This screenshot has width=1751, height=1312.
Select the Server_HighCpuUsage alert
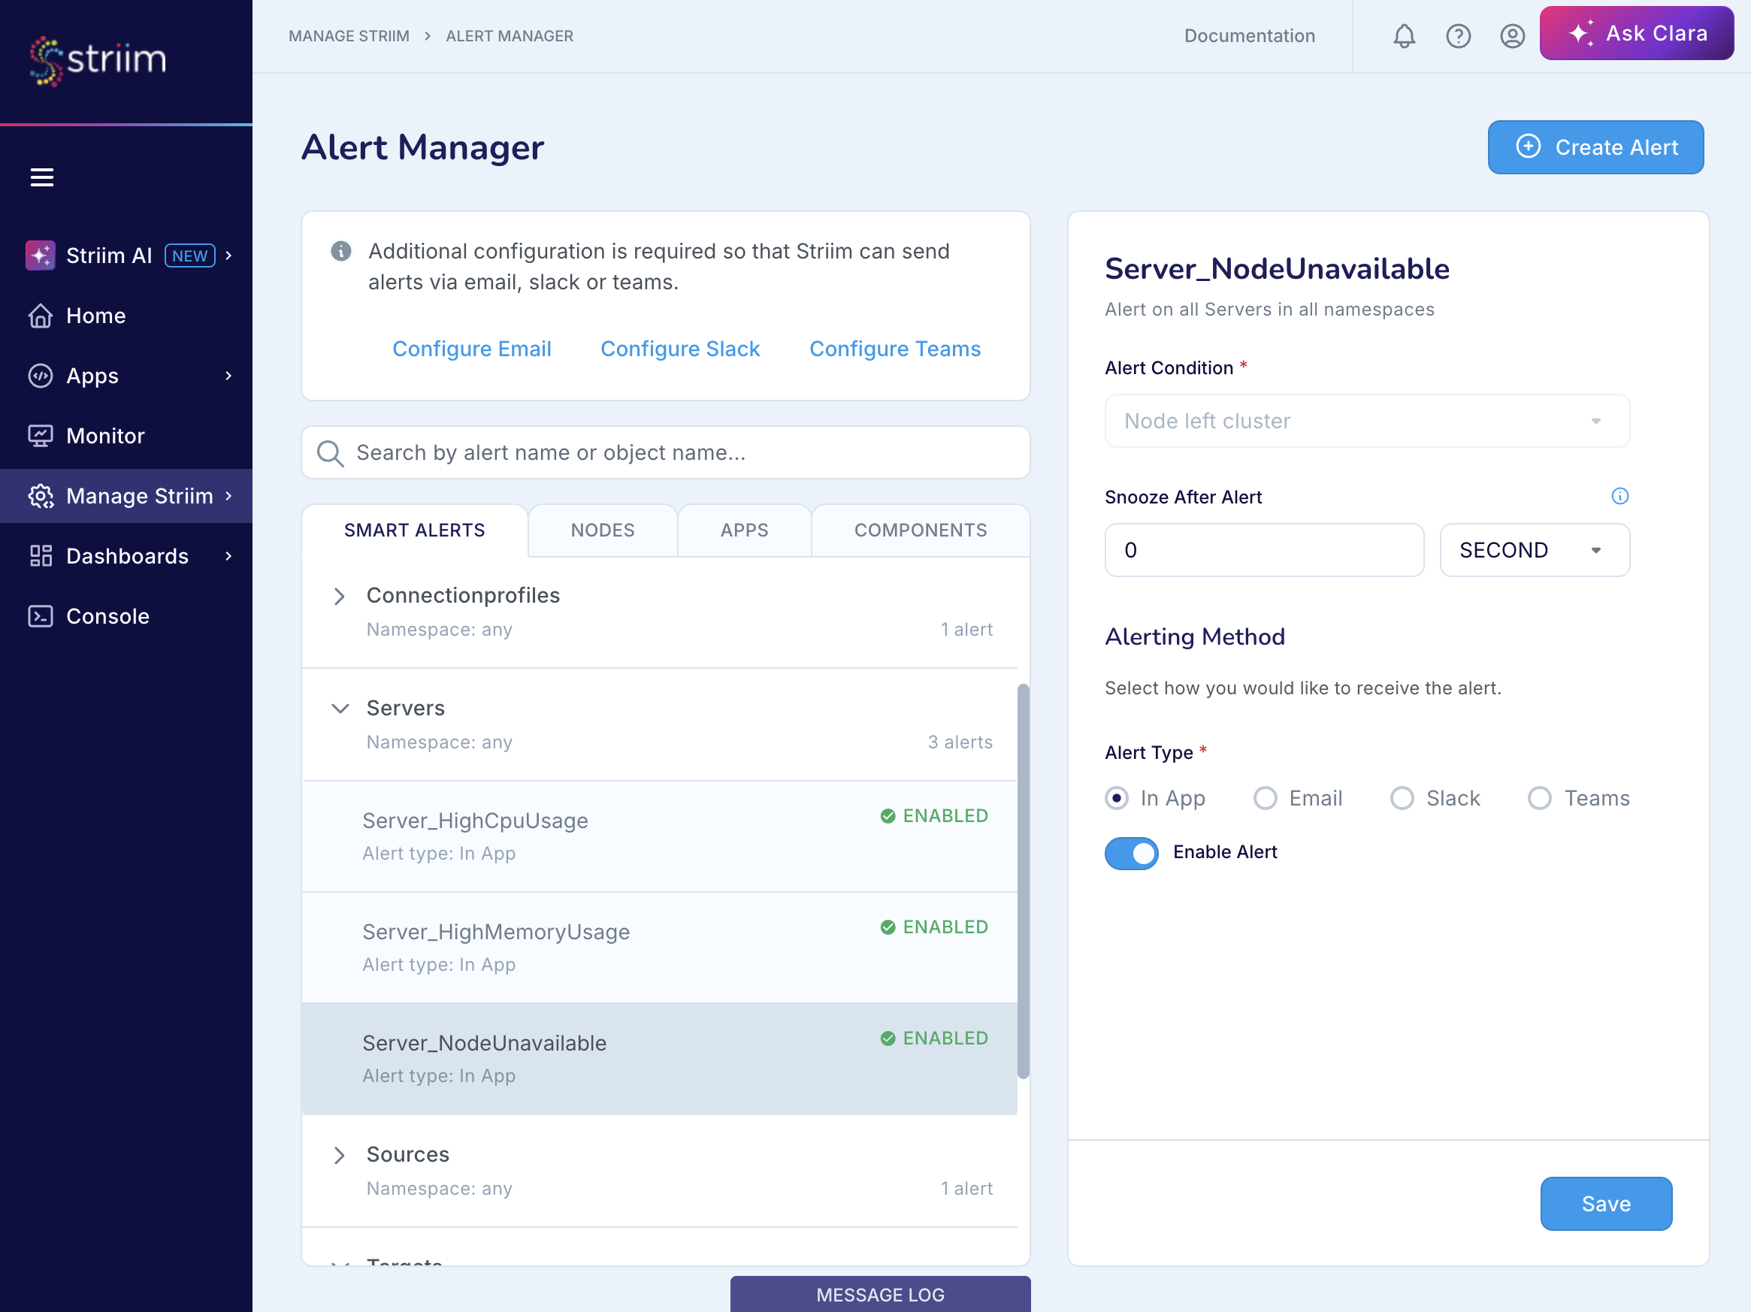coord(659,837)
